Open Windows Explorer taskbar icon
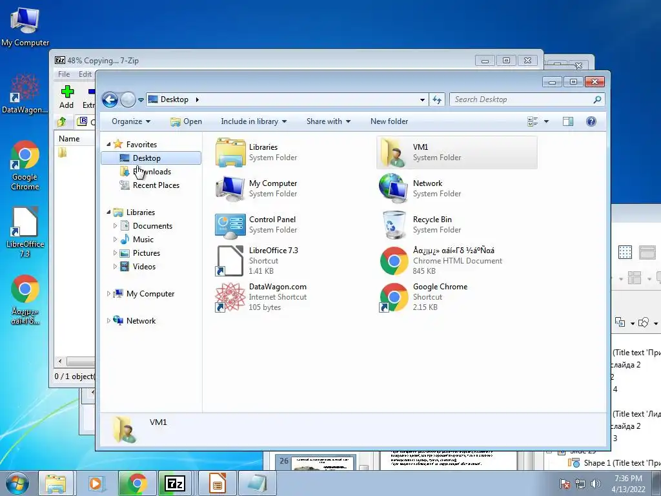The image size is (661, 496). (56, 483)
